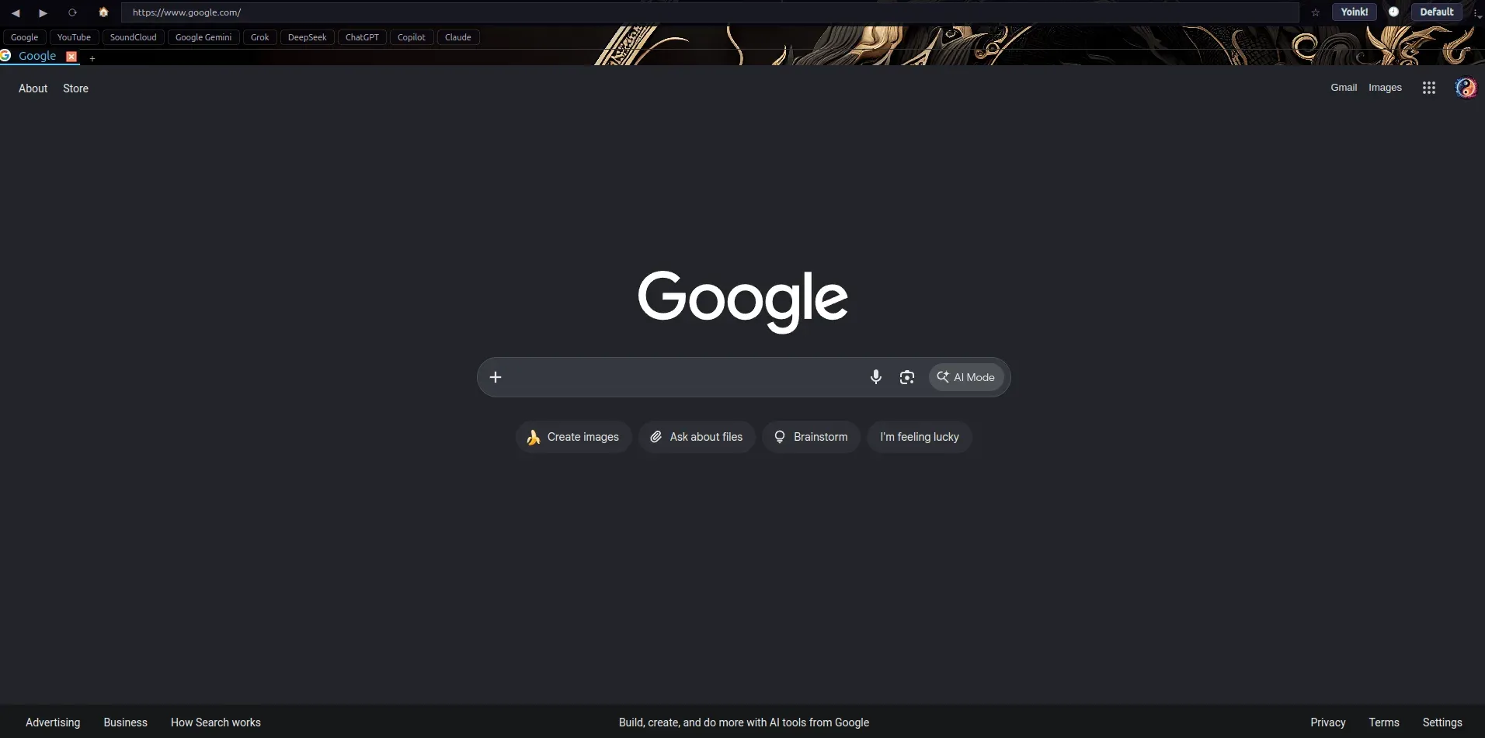Open the About link
This screenshot has height=738, width=1485.
click(x=33, y=88)
